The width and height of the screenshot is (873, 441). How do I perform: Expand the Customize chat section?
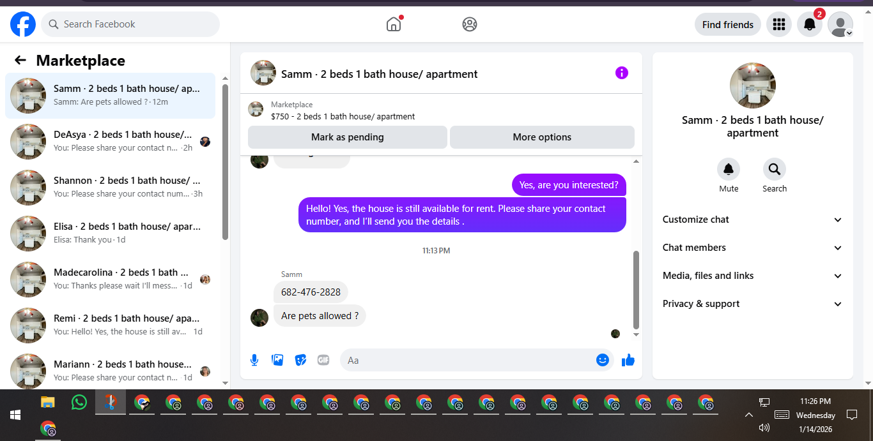click(752, 220)
